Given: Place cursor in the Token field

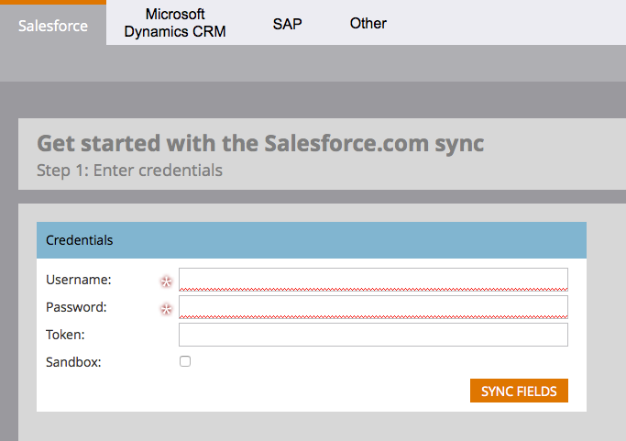Looking at the screenshot, I should click(373, 335).
